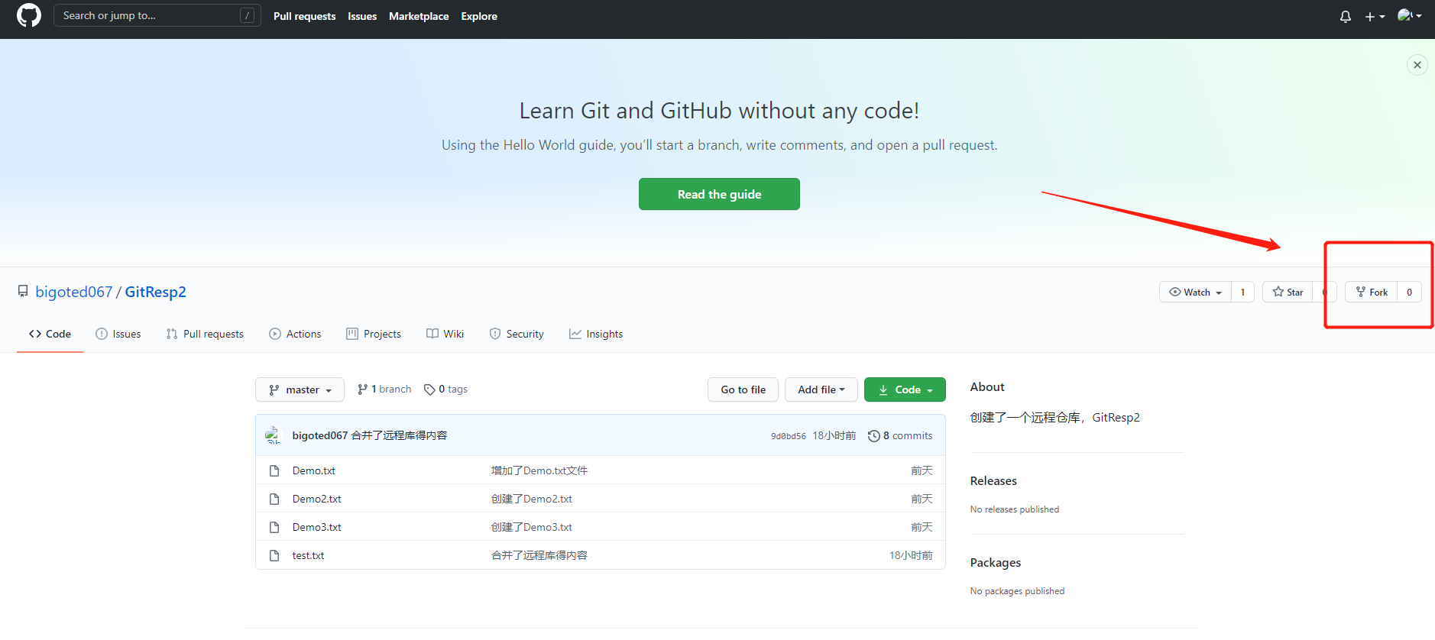Expand the master branch dropdown
This screenshot has height=640, width=1435.
pos(300,389)
